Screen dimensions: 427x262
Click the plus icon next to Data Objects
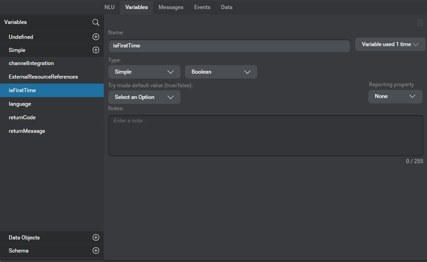pos(96,237)
